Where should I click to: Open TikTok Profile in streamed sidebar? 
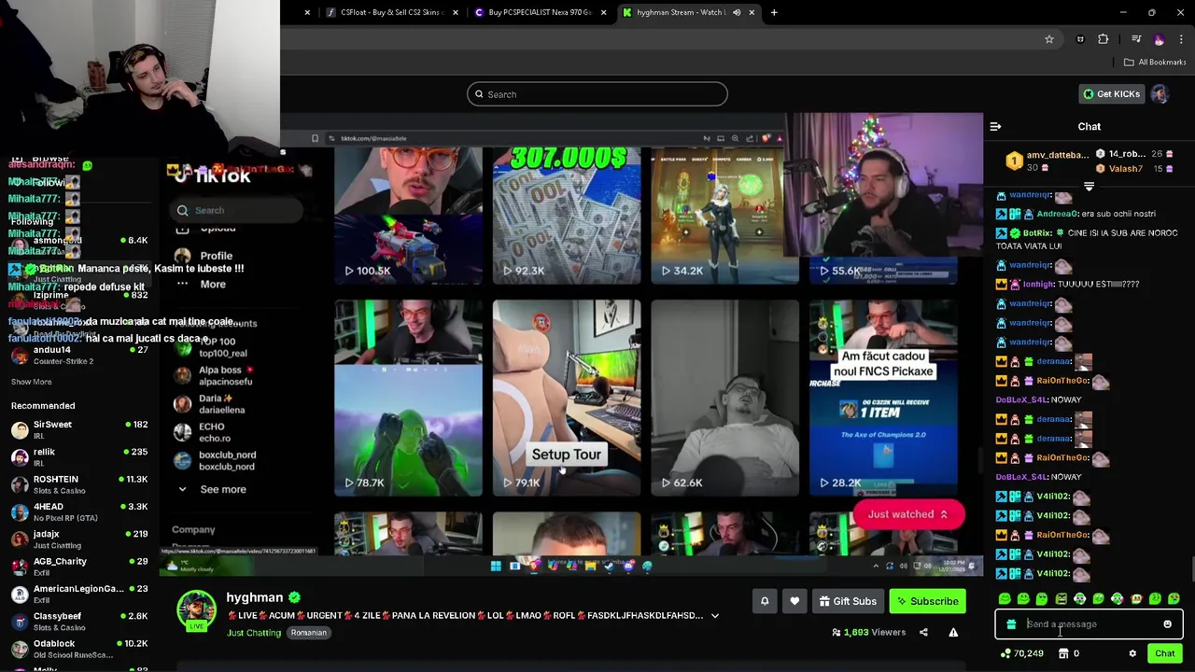click(204, 256)
